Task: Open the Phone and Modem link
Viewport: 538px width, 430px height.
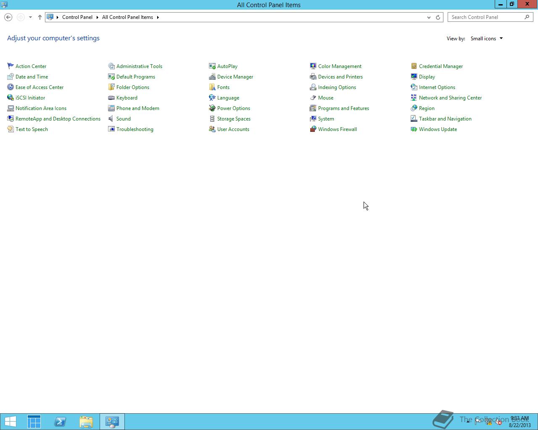Action: [x=138, y=108]
